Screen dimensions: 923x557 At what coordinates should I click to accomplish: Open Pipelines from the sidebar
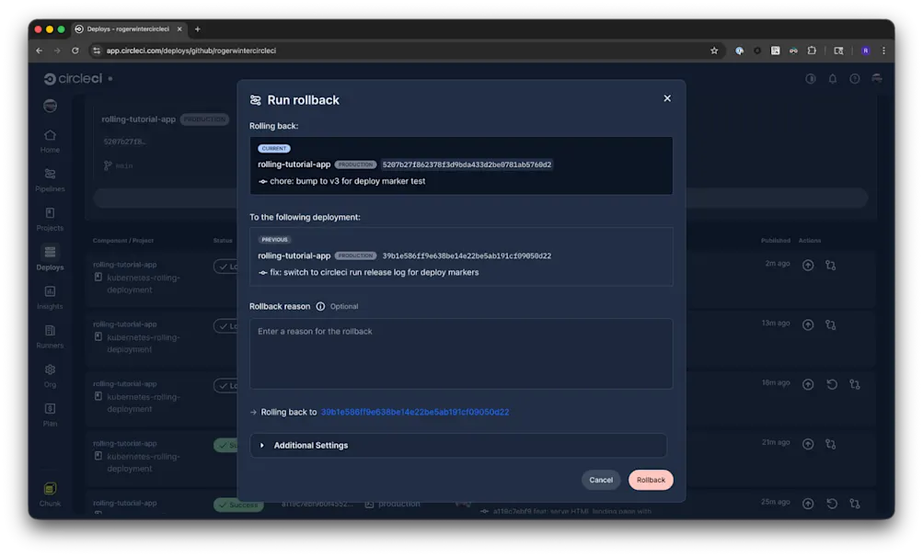coord(49,181)
